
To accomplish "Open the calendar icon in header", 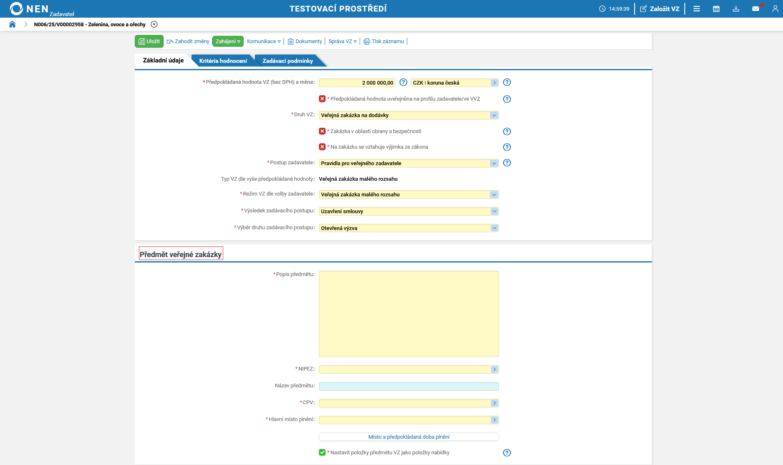I will tap(716, 9).
